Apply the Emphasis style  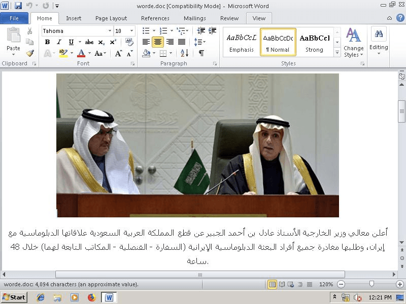tap(241, 42)
